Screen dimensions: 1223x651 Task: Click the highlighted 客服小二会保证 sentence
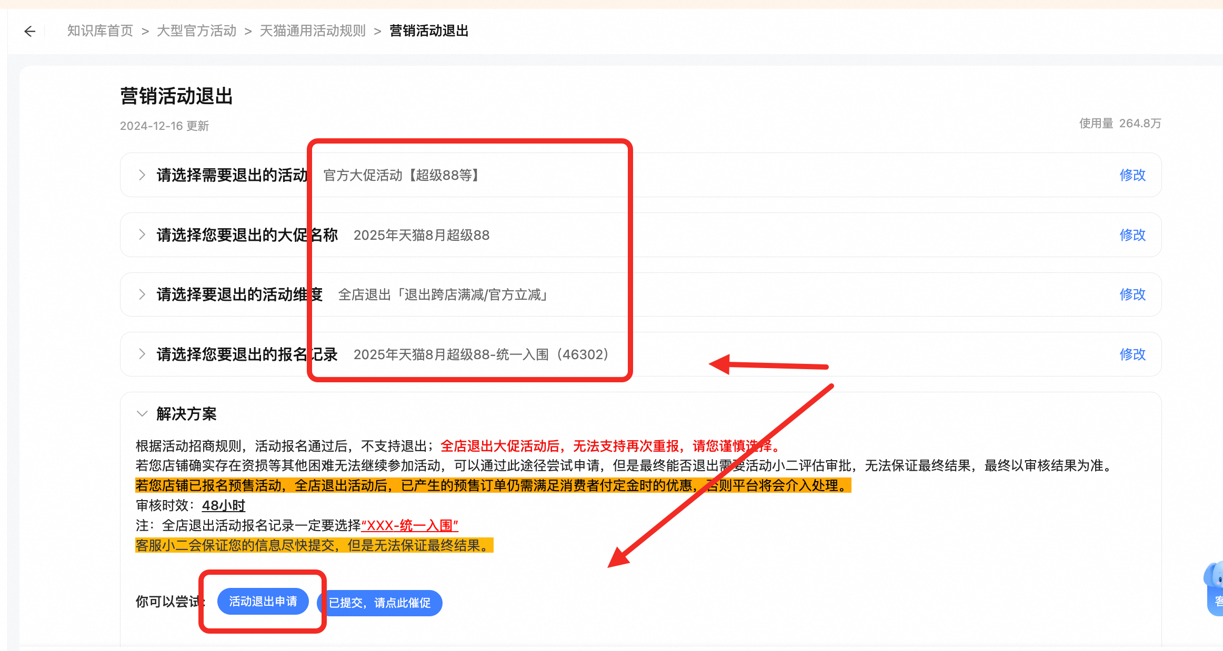[314, 545]
